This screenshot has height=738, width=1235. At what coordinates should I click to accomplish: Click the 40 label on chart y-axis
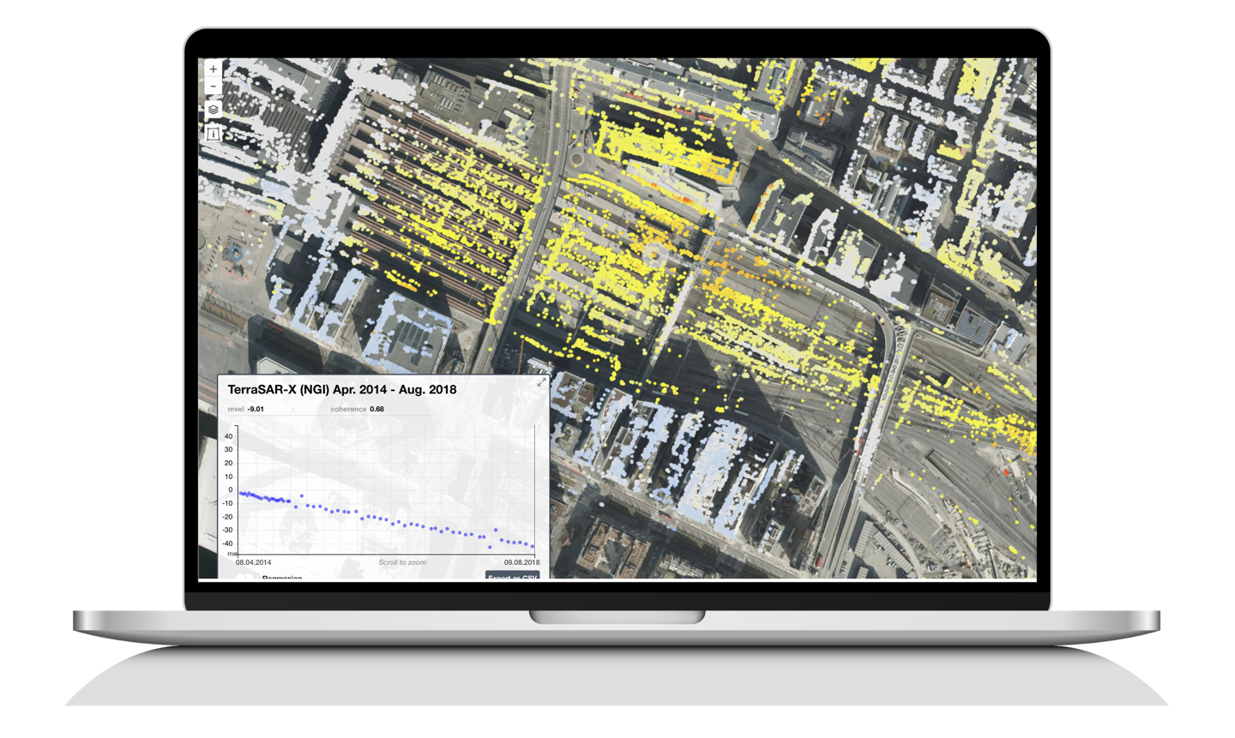228,436
